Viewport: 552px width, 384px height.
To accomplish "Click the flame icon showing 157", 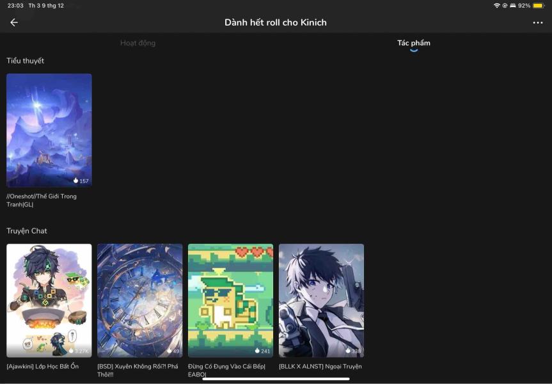I will (75, 180).
